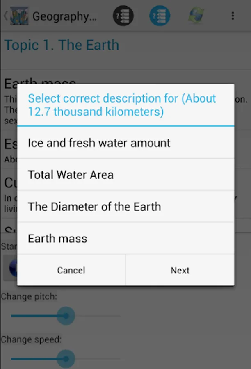Tap the Geography app logo icon
Image resolution: width=251 pixels, height=369 pixels.
pyautogui.click(x=19, y=16)
